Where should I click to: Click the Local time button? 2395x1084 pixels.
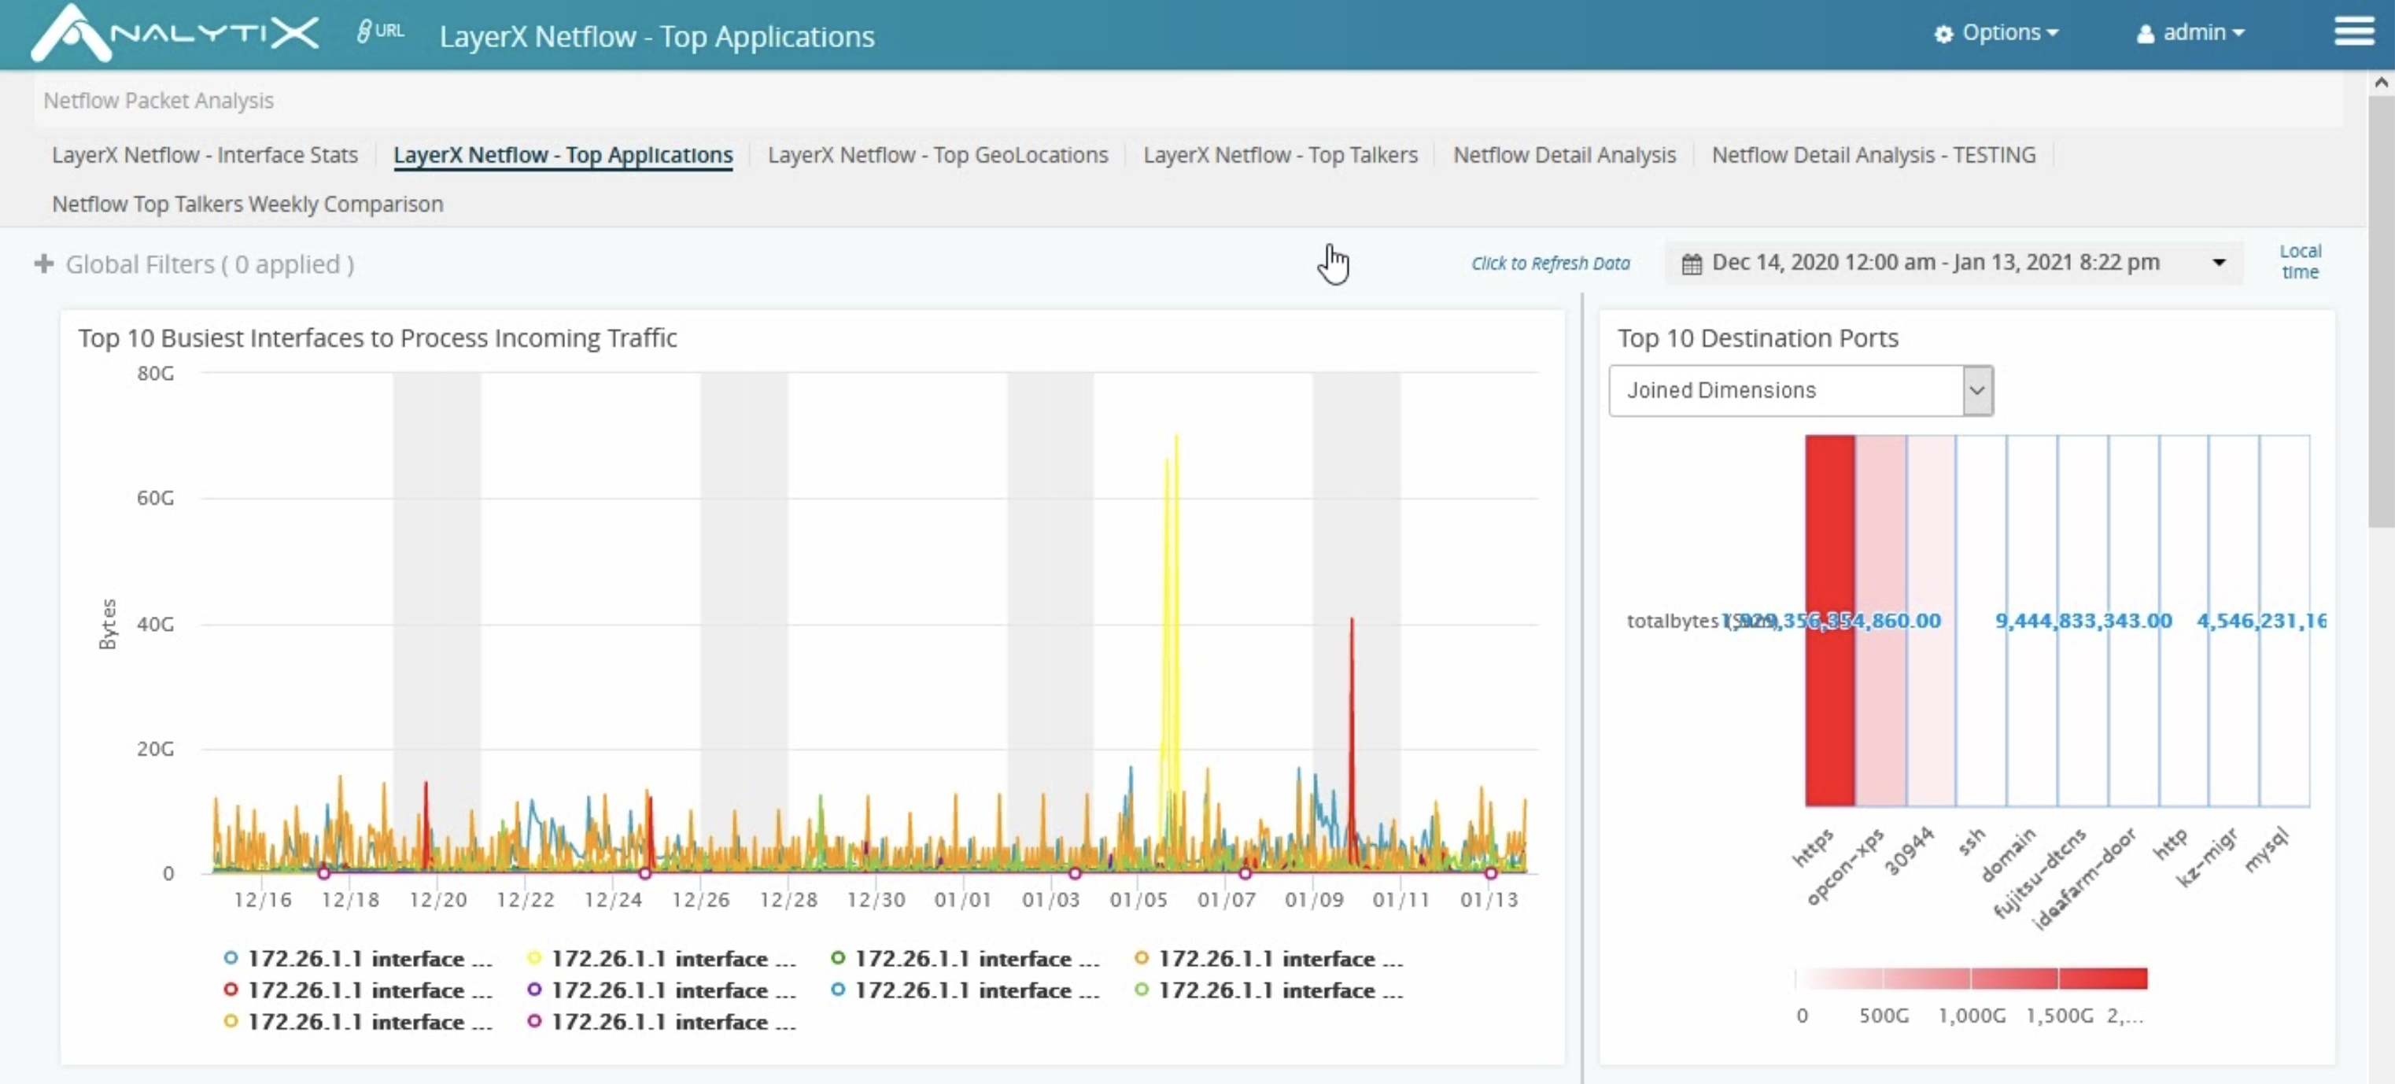2301,263
